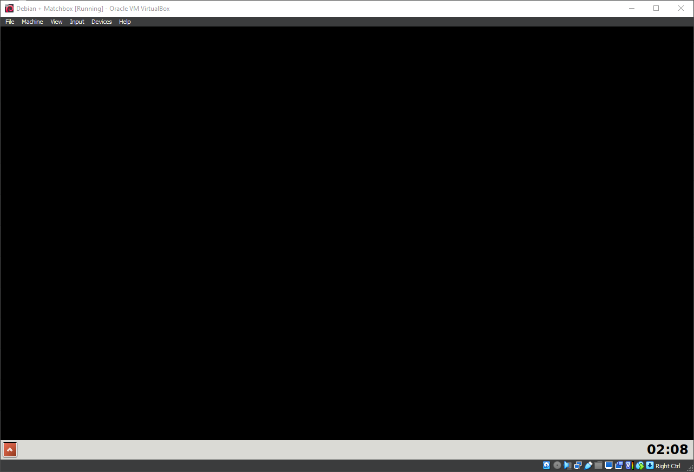The image size is (694, 472).
Task: Click the virtualization features V indicator
Action: pos(628,466)
